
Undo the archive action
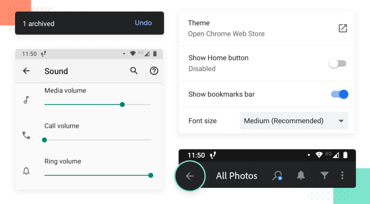pyautogui.click(x=143, y=23)
